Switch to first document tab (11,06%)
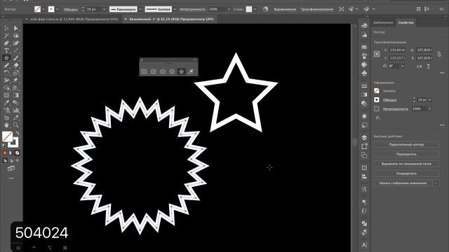This screenshot has width=449, height=252. [74, 19]
